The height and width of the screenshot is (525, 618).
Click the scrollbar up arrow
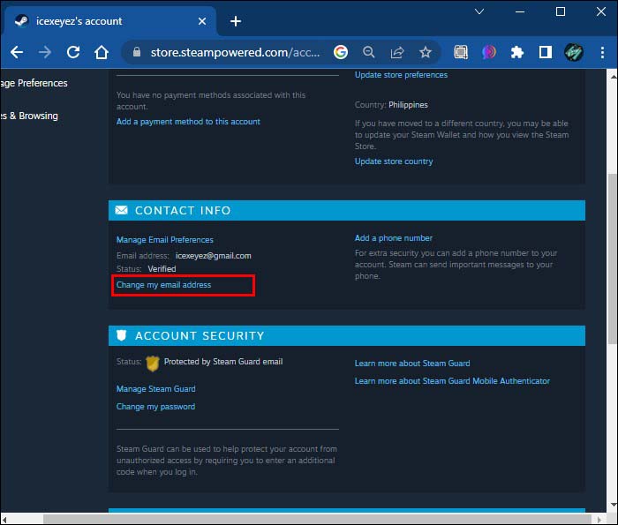coord(613,77)
